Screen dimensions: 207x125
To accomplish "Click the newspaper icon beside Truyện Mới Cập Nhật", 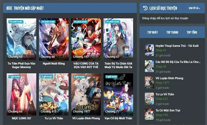I will coord(9,8).
